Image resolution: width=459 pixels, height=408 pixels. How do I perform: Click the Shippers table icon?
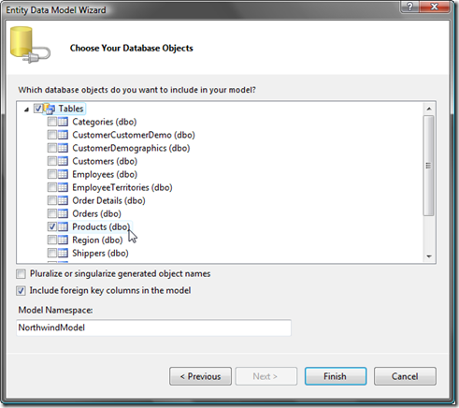(63, 253)
